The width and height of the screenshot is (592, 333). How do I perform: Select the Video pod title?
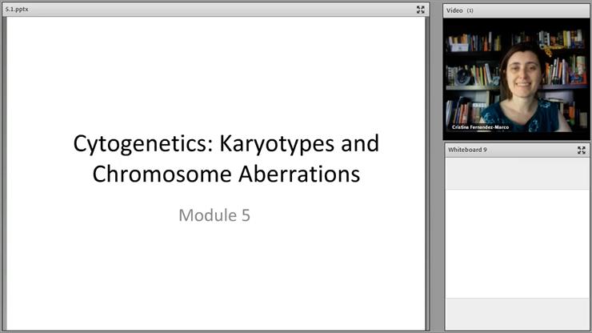click(454, 10)
